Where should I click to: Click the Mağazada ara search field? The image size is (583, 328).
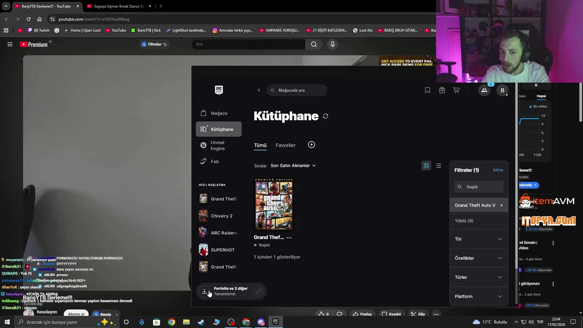297,90
